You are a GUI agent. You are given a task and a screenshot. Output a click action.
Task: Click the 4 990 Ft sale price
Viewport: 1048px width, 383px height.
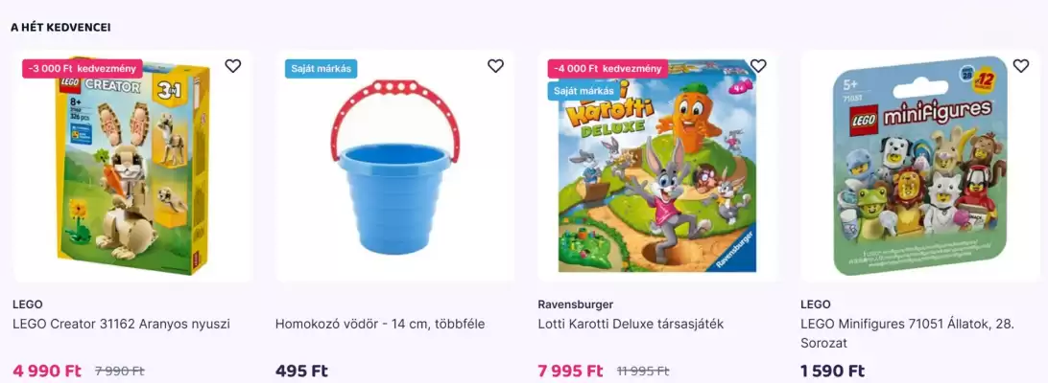coord(47,371)
